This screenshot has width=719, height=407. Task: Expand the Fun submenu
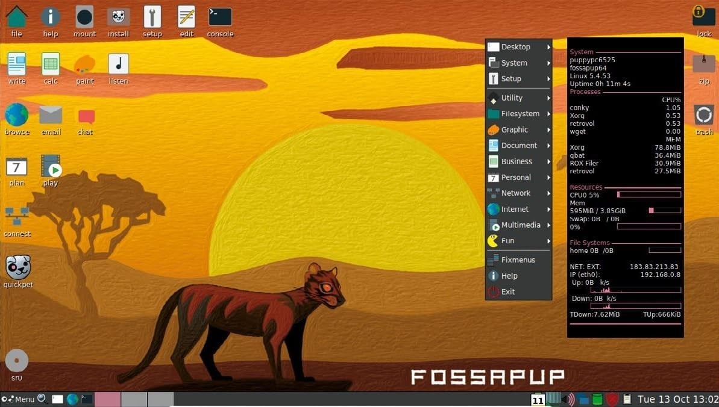pyautogui.click(x=519, y=241)
